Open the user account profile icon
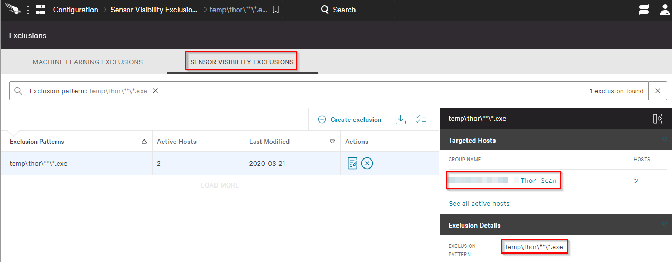Image resolution: width=672 pixels, height=262 pixels. click(x=665, y=10)
